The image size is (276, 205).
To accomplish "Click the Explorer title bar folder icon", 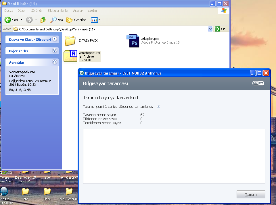I will [x=5, y=3].
